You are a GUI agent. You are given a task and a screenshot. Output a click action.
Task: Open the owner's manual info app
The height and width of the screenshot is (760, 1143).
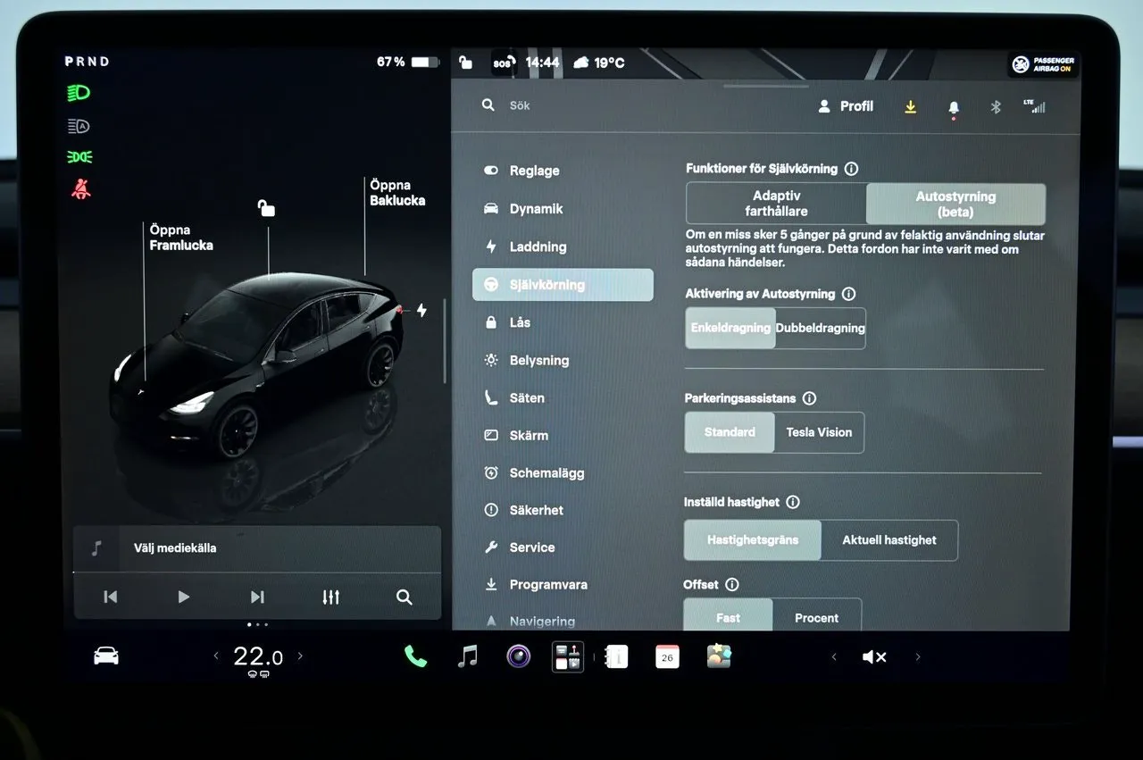pos(616,656)
